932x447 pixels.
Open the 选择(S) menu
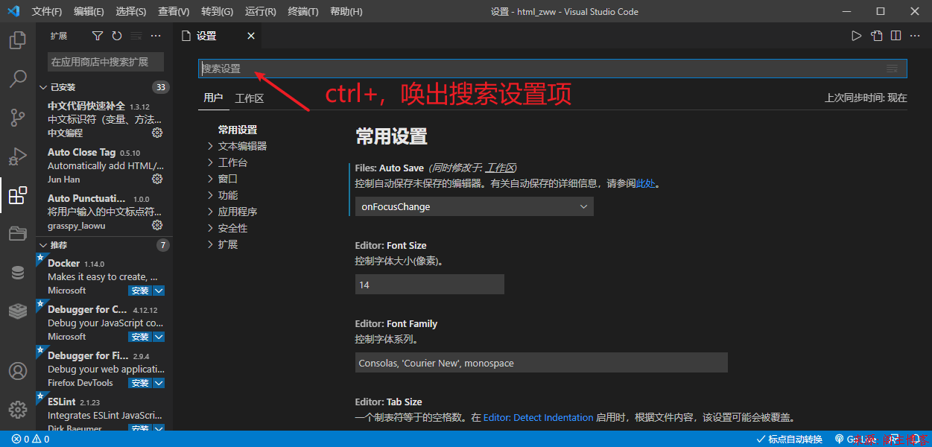tap(131, 12)
